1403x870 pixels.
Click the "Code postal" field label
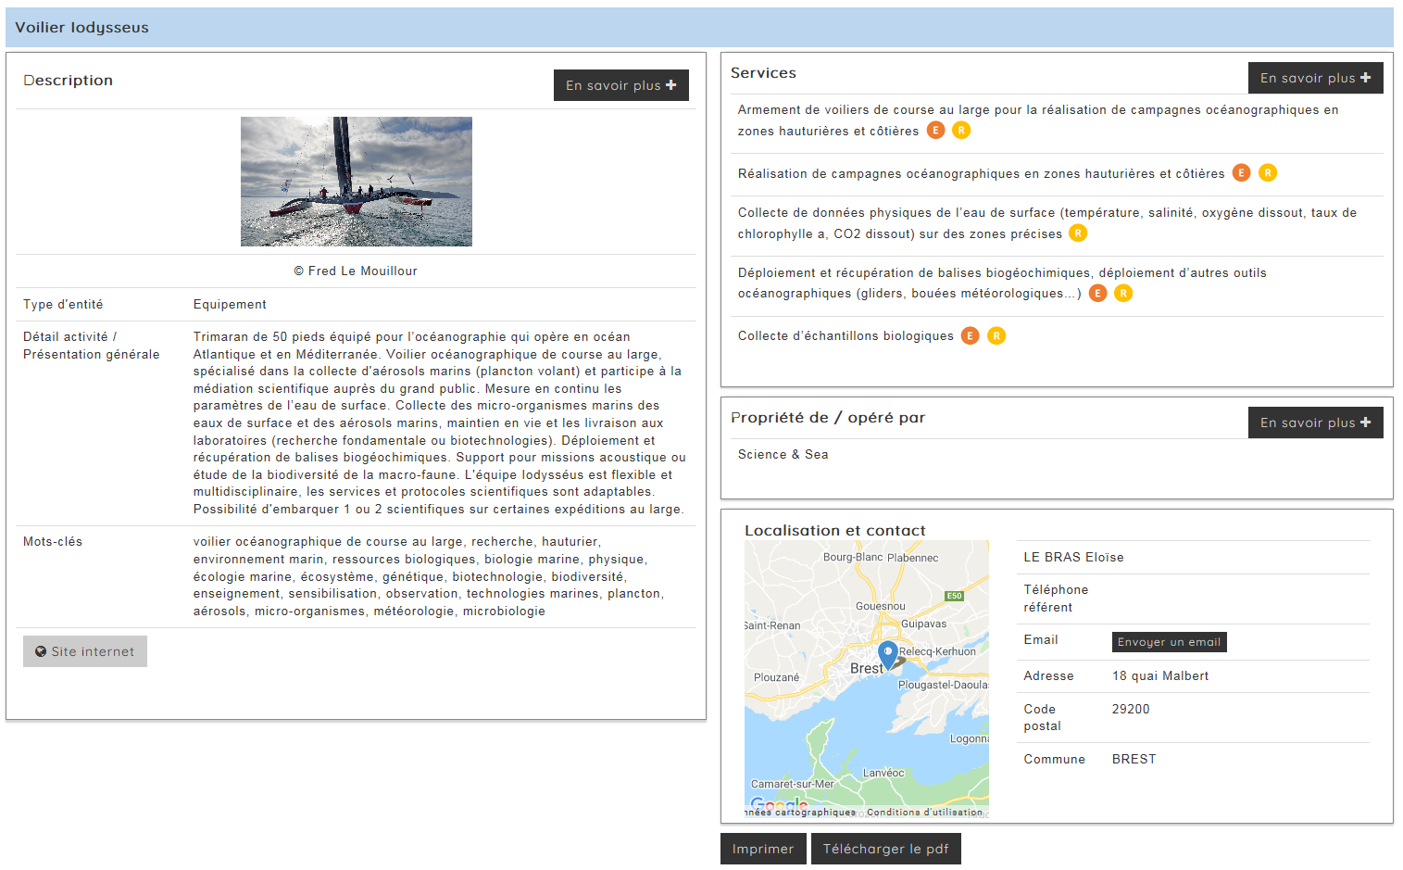[x=1043, y=718]
